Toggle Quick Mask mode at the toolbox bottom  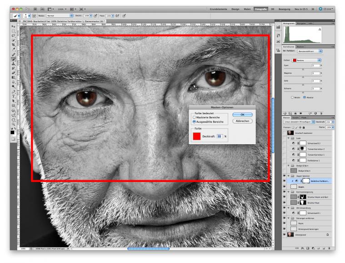click(x=13, y=139)
